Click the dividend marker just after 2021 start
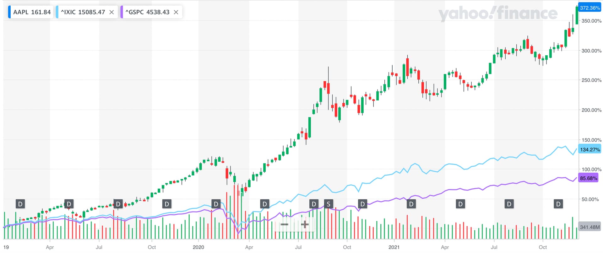Viewport: 603px width, 253px height. (411, 204)
